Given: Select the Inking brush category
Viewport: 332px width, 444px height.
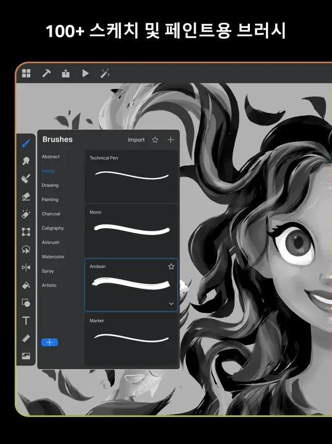Looking at the screenshot, I should 48,171.
